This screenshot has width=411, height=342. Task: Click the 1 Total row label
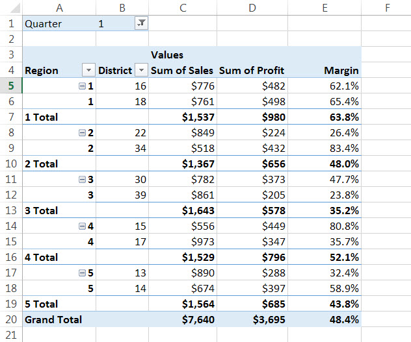pos(42,117)
